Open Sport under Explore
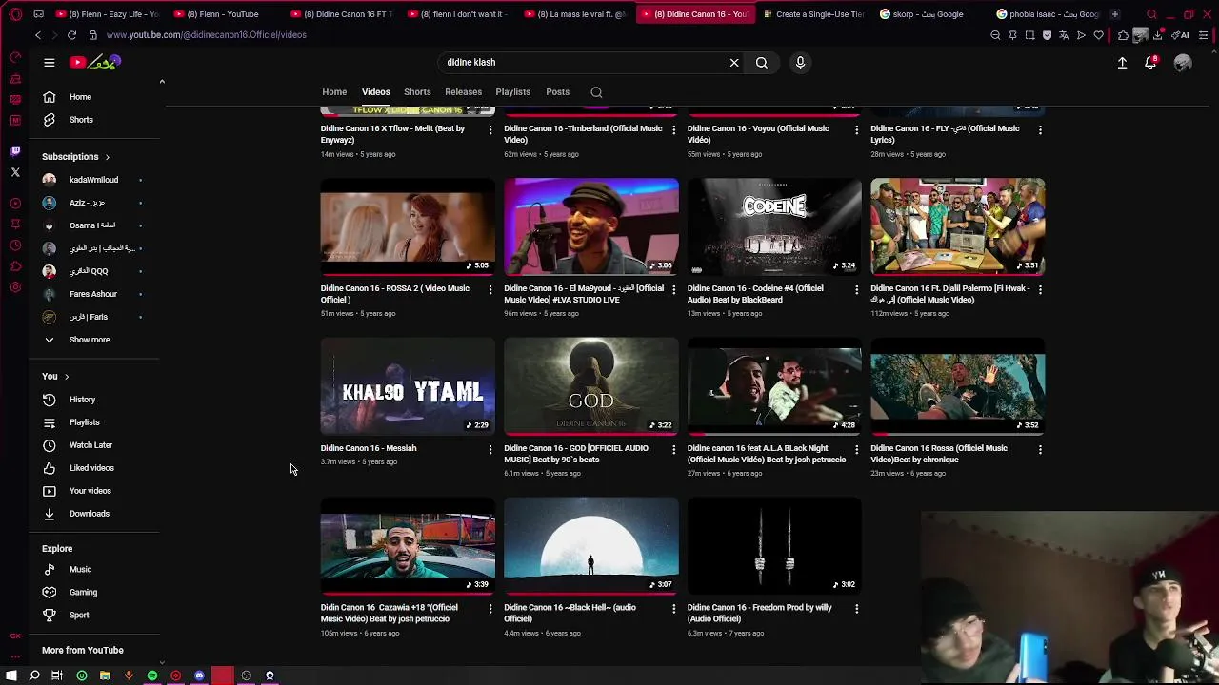Viewport: 1219px width, 685px height. [x=93, y=616]
